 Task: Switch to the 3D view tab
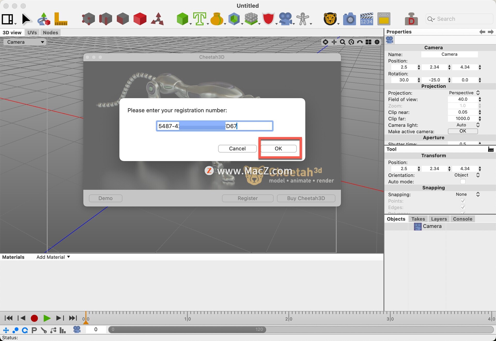[12, 32]
